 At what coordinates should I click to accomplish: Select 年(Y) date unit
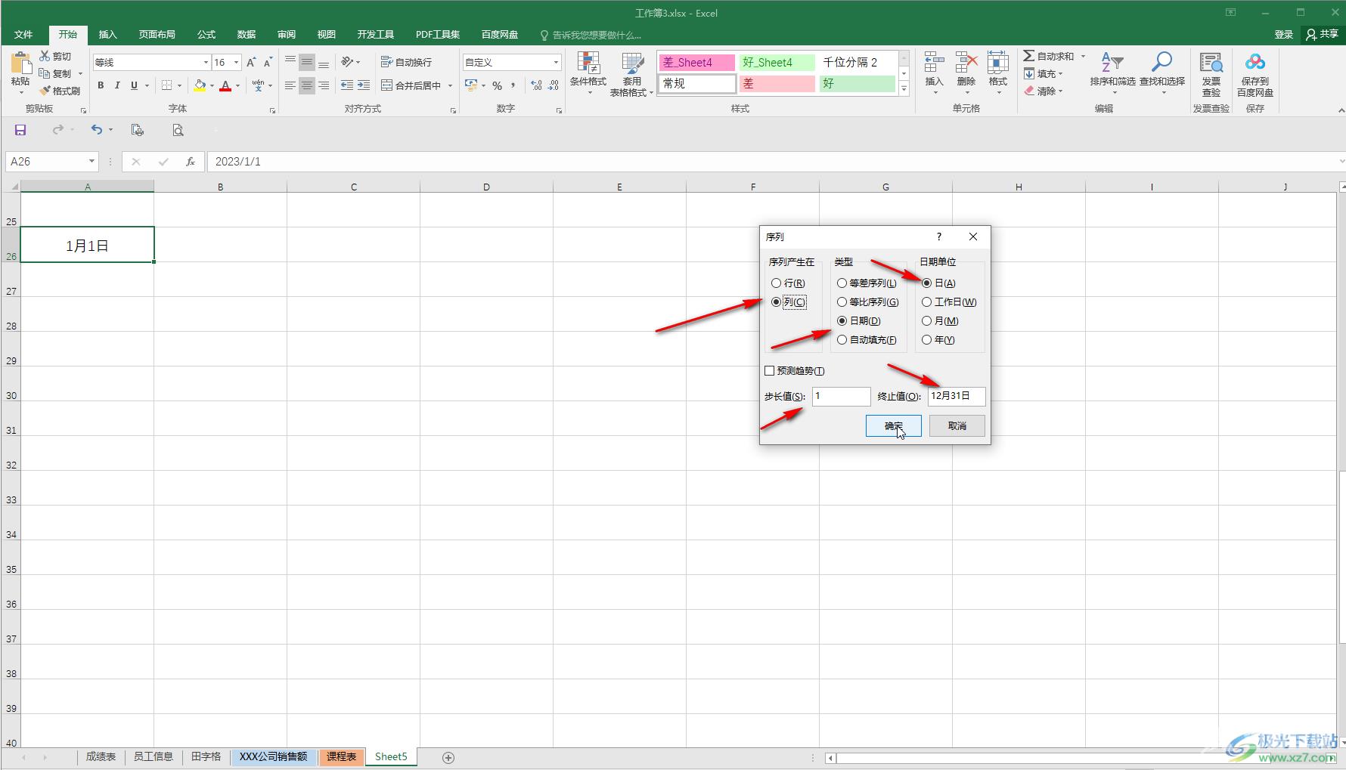(938, 339)
